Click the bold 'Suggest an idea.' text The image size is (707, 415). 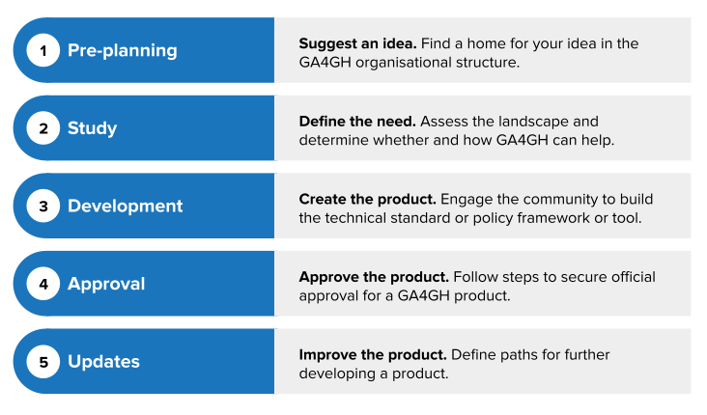[356, 43]
